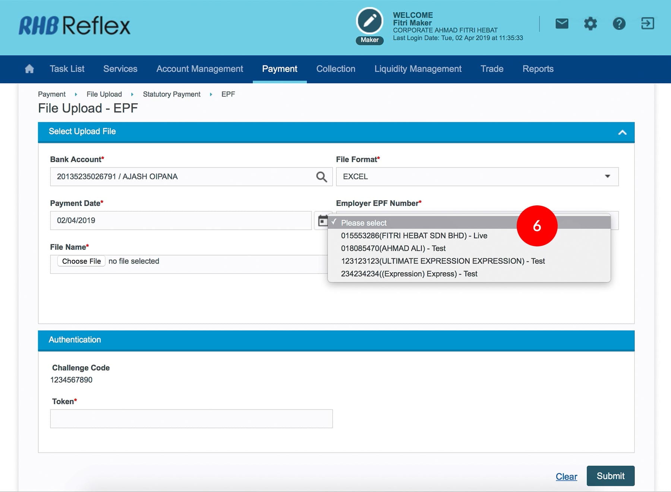Click the home icon in navigation bar
671x492 pixels.
pyautogui.click(x=29, y=69)
